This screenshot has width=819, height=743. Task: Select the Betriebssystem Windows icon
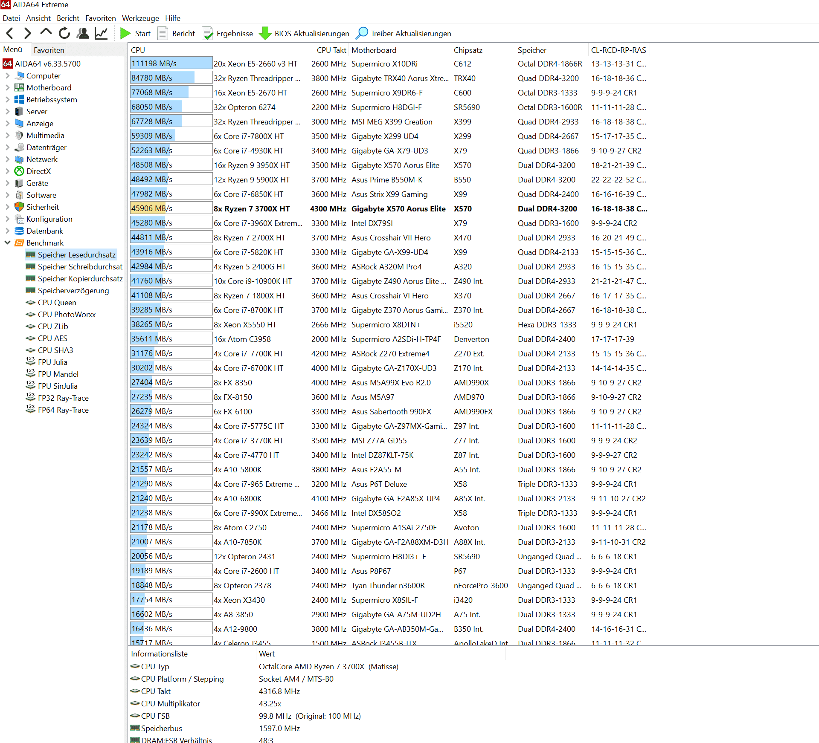tap(19, 100)
